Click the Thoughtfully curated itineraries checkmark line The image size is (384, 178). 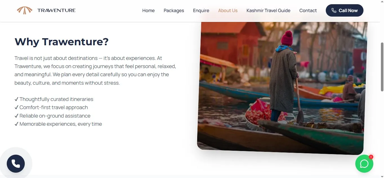pos(54,99)
